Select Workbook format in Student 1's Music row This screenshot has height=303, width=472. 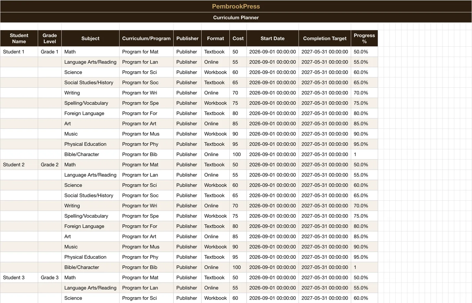215,134
